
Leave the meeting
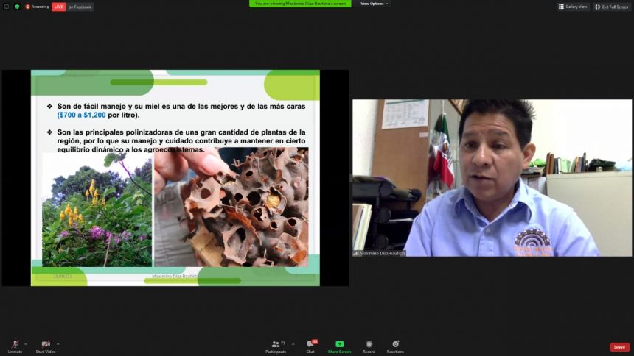(619, 347)
